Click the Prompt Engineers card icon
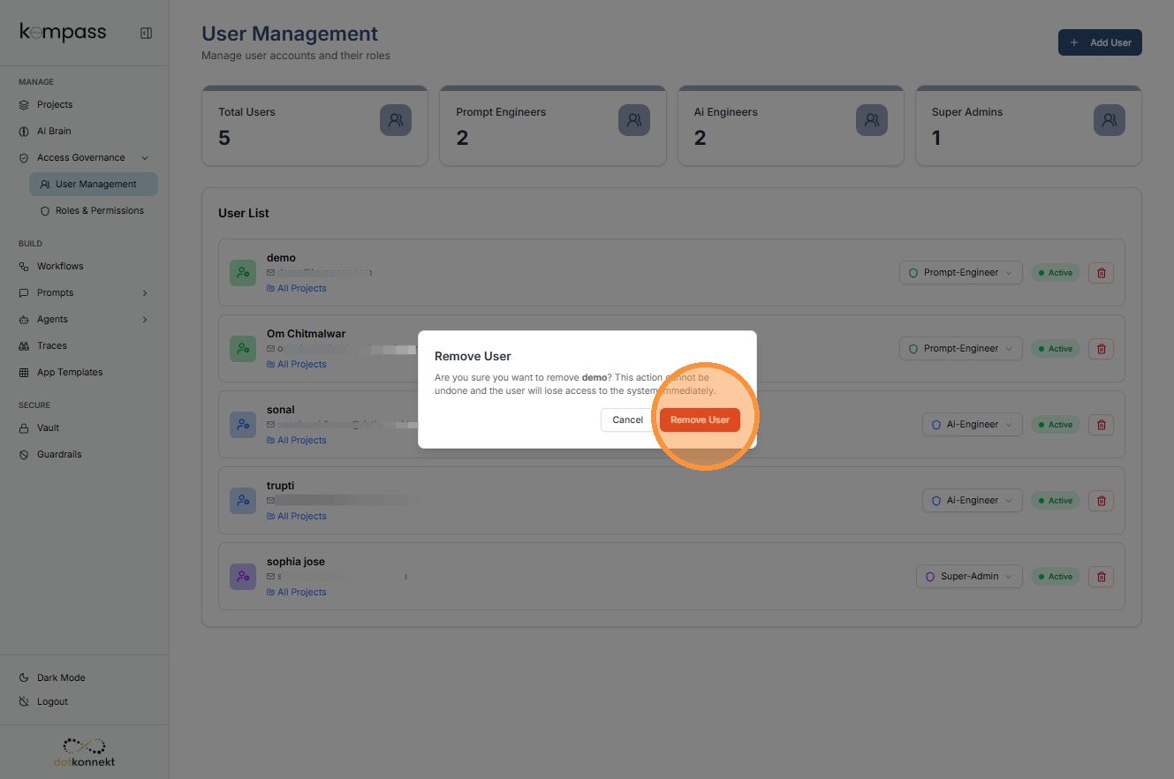Image resolution: width=1174 pixels, height=779 pixels. pyautogui.click(x=633, y=120)
